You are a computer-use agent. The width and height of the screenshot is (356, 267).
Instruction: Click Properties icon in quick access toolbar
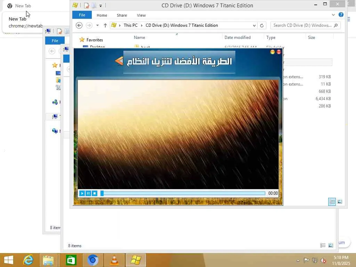[x=86, y=5]
